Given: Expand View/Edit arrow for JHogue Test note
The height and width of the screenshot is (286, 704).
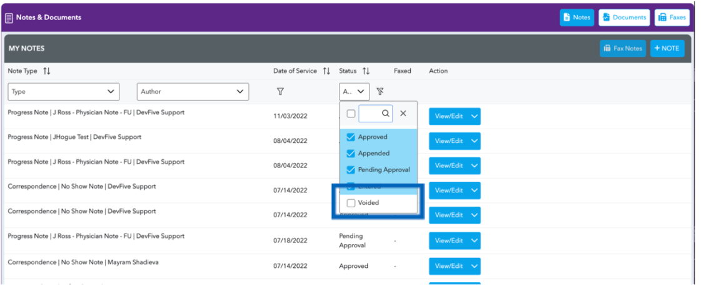Looking at the screenshot, I should [x=475, y=141].
